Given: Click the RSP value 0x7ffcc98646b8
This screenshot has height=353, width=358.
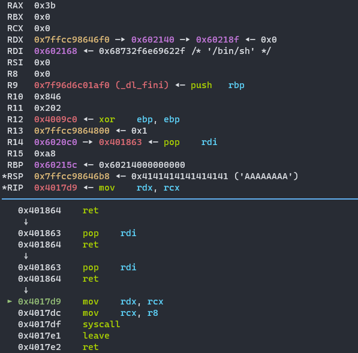Looking at the screenshot, I should 72,176.
